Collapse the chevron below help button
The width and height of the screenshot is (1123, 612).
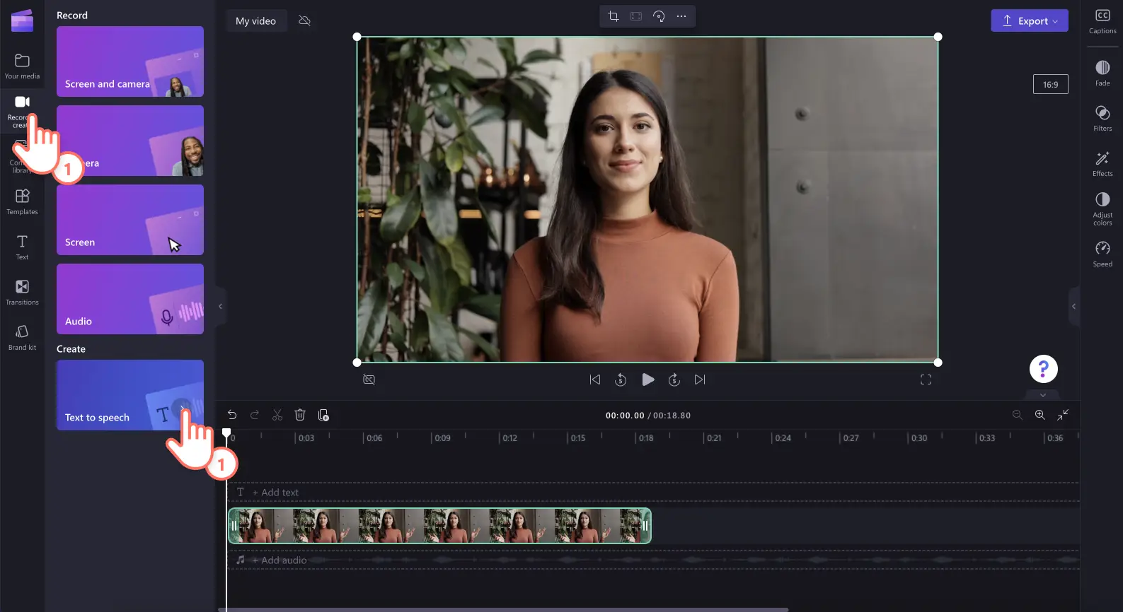[1043, 394]
